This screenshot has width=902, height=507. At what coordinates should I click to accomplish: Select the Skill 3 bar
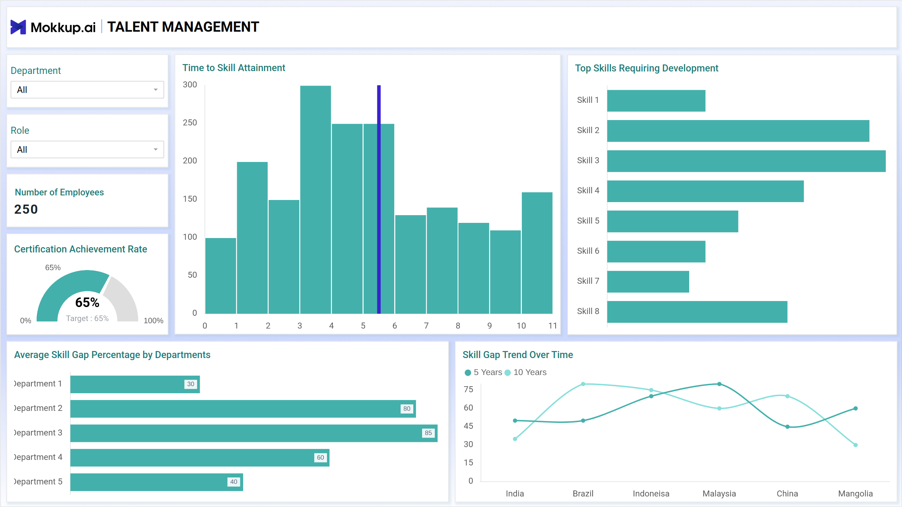coord(746,161)
